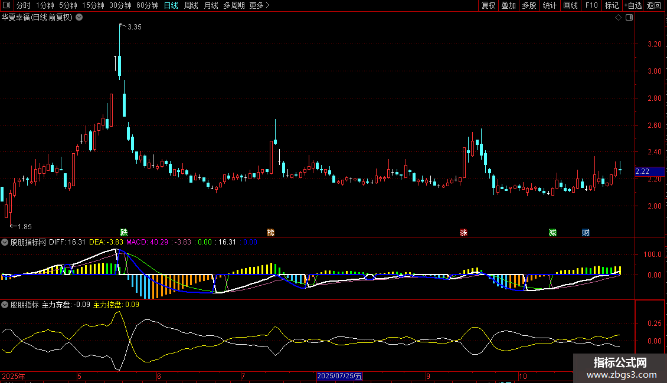Click the 返回 back button

tap(654, 6)
